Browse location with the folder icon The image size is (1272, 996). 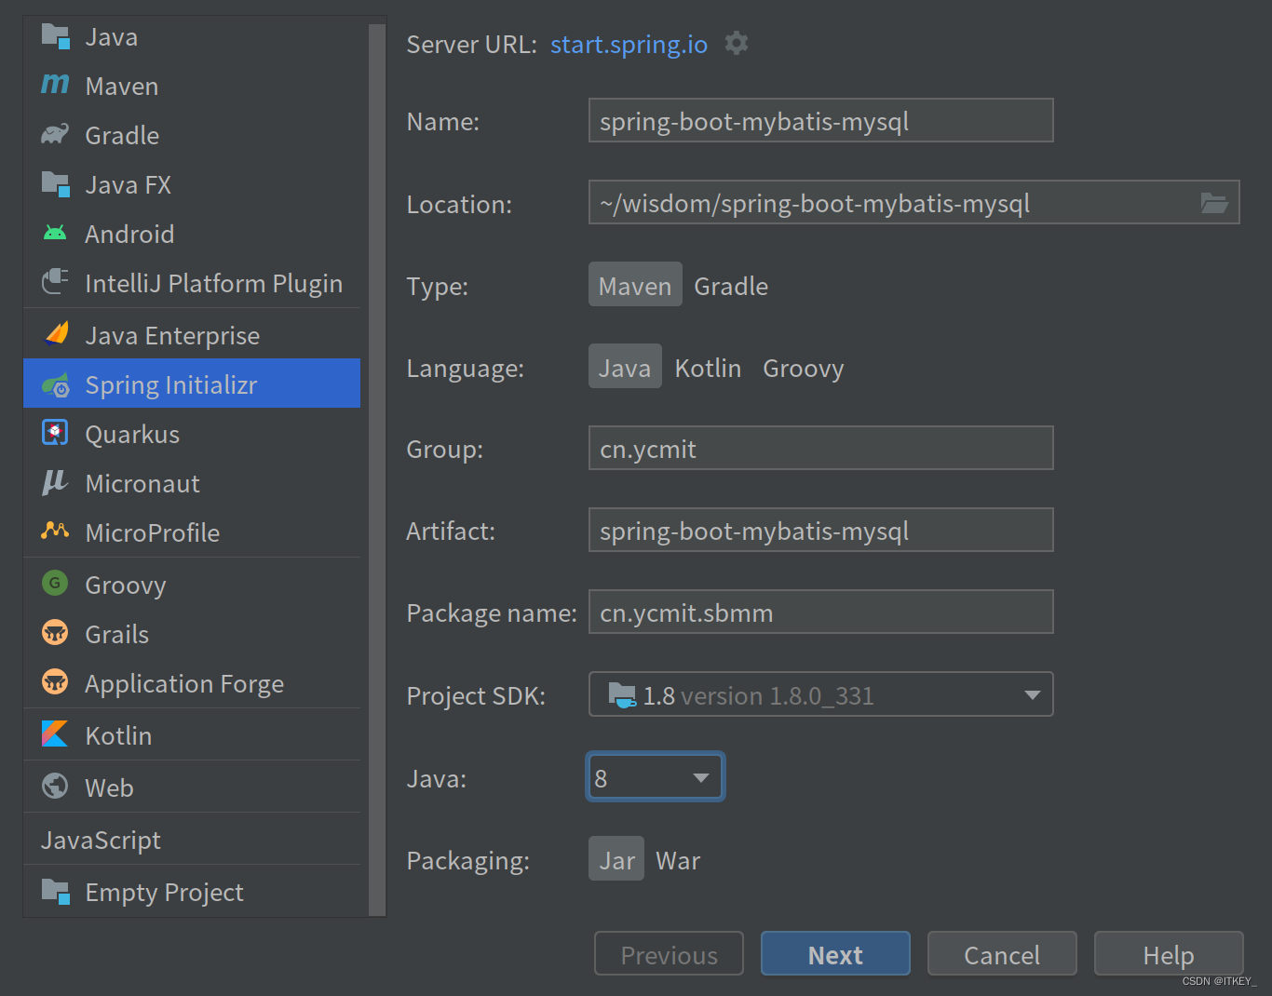1214,203
